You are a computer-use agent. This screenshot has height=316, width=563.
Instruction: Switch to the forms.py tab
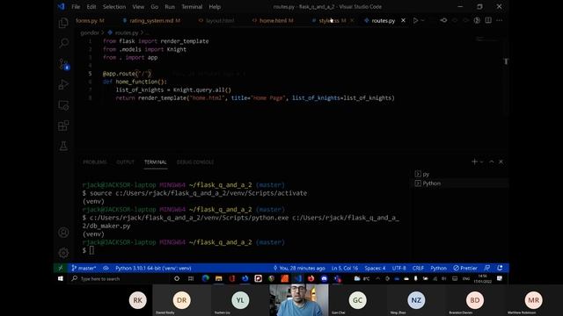[90, 21]
